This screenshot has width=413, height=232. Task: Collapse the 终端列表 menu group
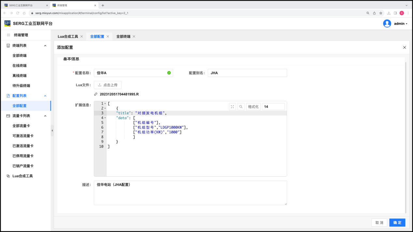[x=45, y=46]
